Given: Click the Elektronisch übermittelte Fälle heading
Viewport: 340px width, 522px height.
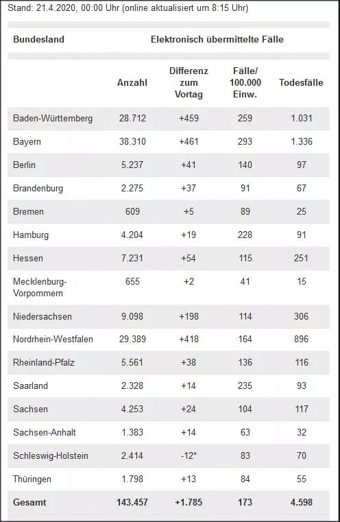Looking at the screenshot, I should point(217,39).
